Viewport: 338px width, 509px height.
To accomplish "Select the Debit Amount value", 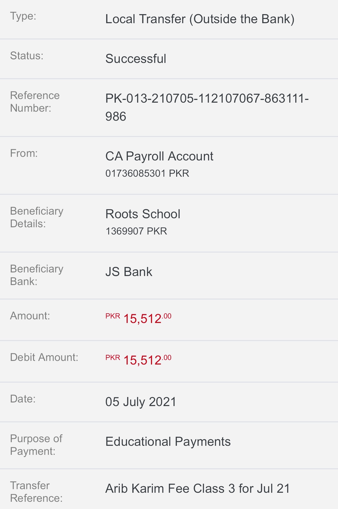I will 138,360.
